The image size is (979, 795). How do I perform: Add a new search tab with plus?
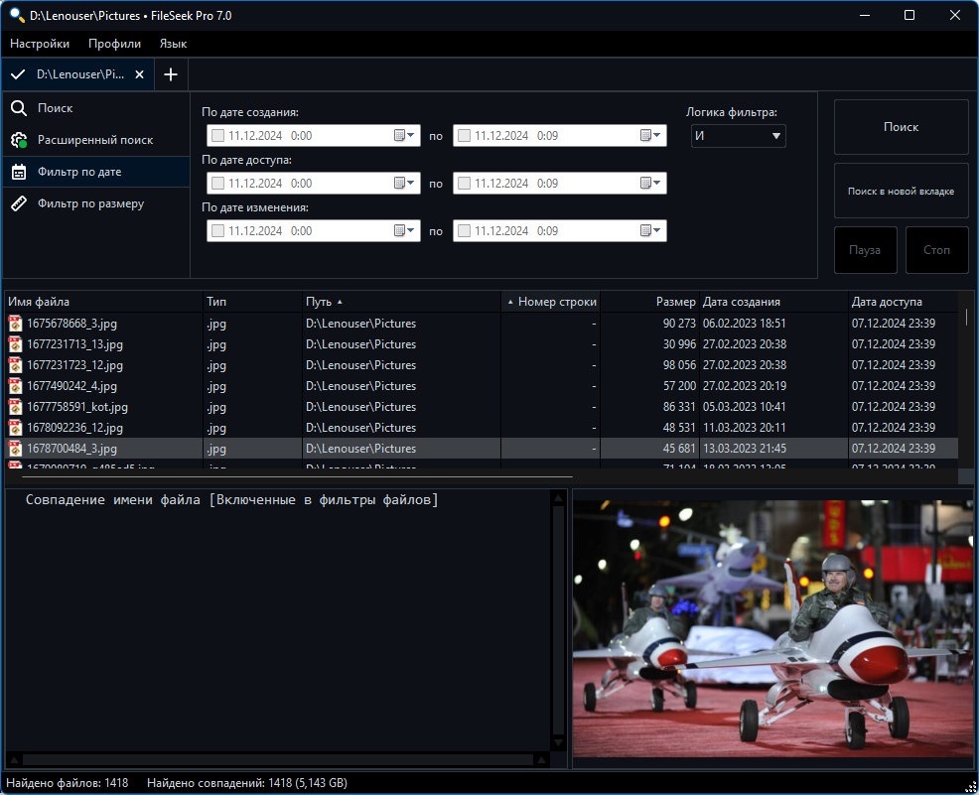pyautogui.click(x=171, y=74)
